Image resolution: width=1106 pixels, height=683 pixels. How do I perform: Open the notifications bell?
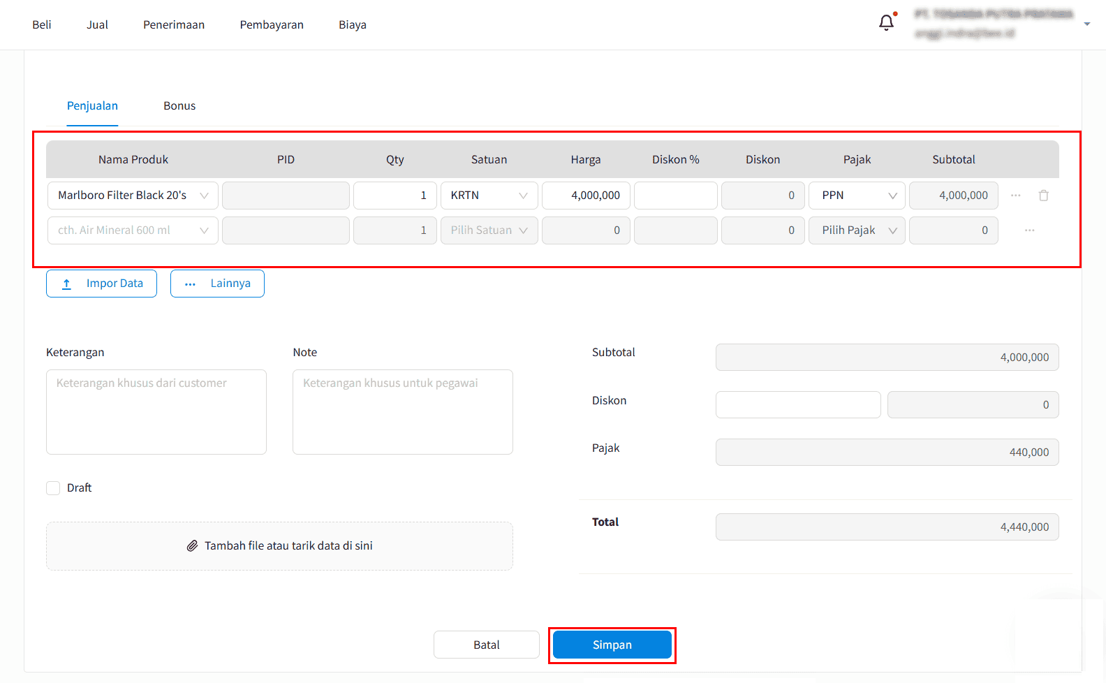coord(886,23)
